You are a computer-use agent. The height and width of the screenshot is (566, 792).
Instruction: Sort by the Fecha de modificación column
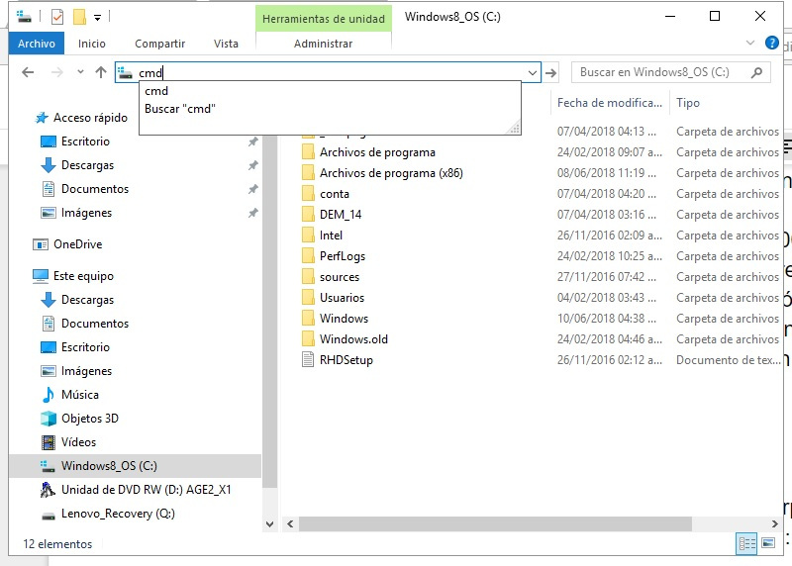coord(610,103)
